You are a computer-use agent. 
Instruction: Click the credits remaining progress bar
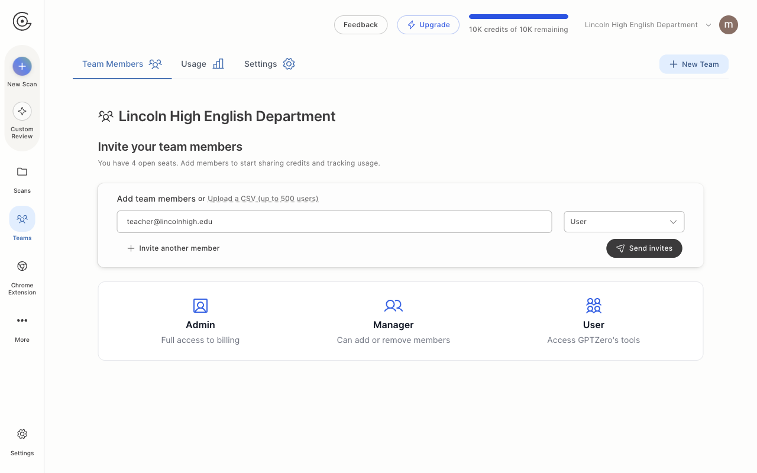point(519,17)
